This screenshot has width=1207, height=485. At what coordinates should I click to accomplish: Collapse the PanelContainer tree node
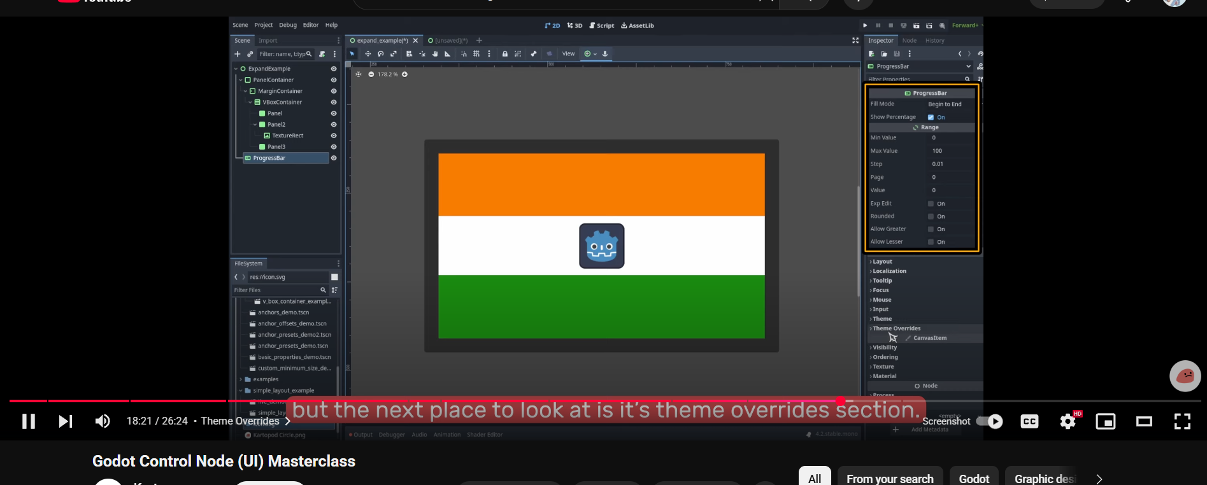(240, 80)
